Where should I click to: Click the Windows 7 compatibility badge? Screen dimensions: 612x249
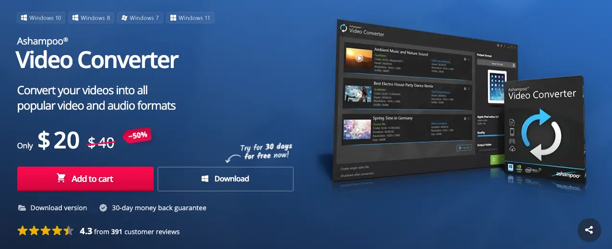coord(140,18)
